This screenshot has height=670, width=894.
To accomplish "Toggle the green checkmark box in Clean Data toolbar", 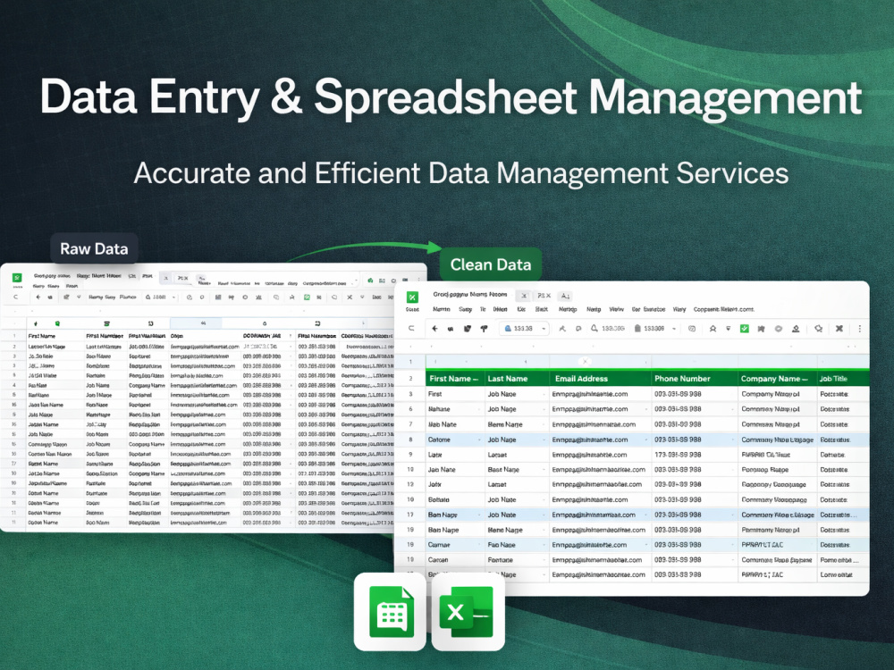I will click(744, 328).
